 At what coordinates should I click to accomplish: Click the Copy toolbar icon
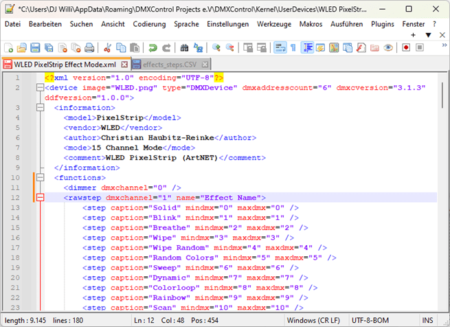(121, 47)
